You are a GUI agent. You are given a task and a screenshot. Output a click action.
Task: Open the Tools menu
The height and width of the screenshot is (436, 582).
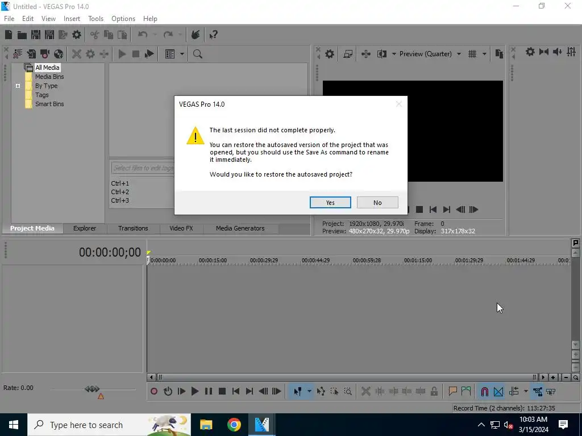95,19
